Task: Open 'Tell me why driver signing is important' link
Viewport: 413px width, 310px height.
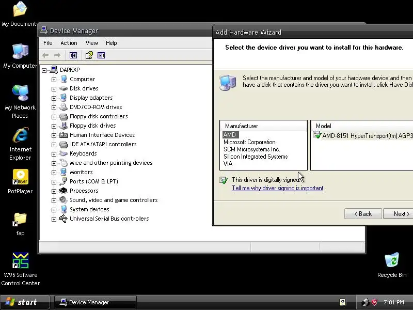Action: (x=278, y=188)
